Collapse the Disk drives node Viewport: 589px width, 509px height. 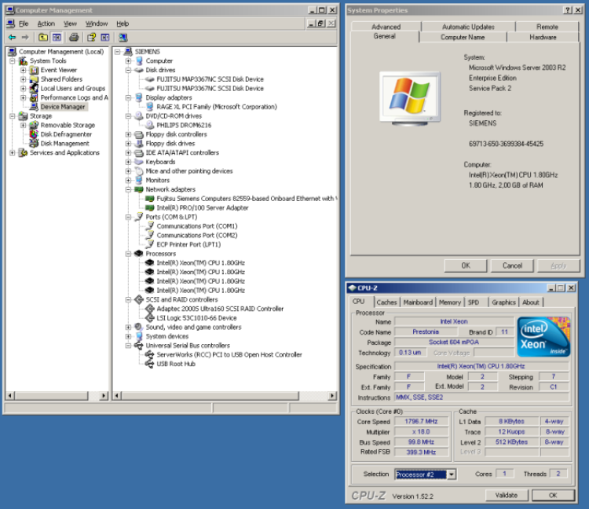tap(129, 70)
